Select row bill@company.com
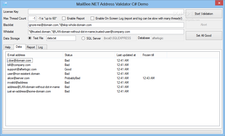 (19, 65)
